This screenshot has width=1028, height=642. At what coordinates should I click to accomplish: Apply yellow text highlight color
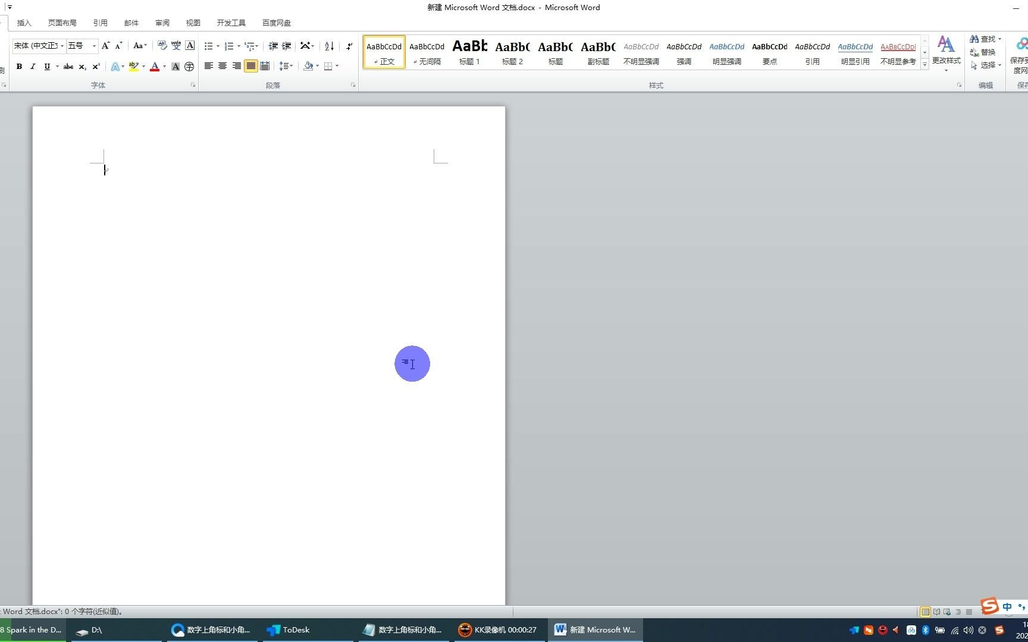tap(133, 67)
